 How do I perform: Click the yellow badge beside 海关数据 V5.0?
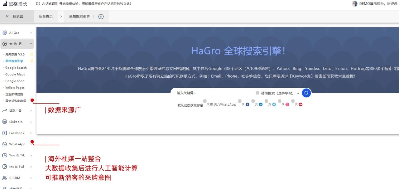tap(31, 54)
